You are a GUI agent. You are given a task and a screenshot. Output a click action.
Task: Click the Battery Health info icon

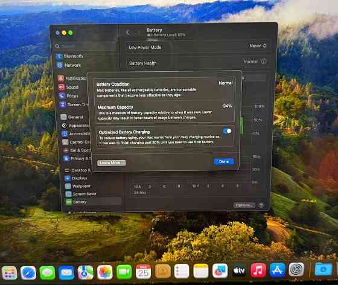pyautogui.click(x=263, y=62)
